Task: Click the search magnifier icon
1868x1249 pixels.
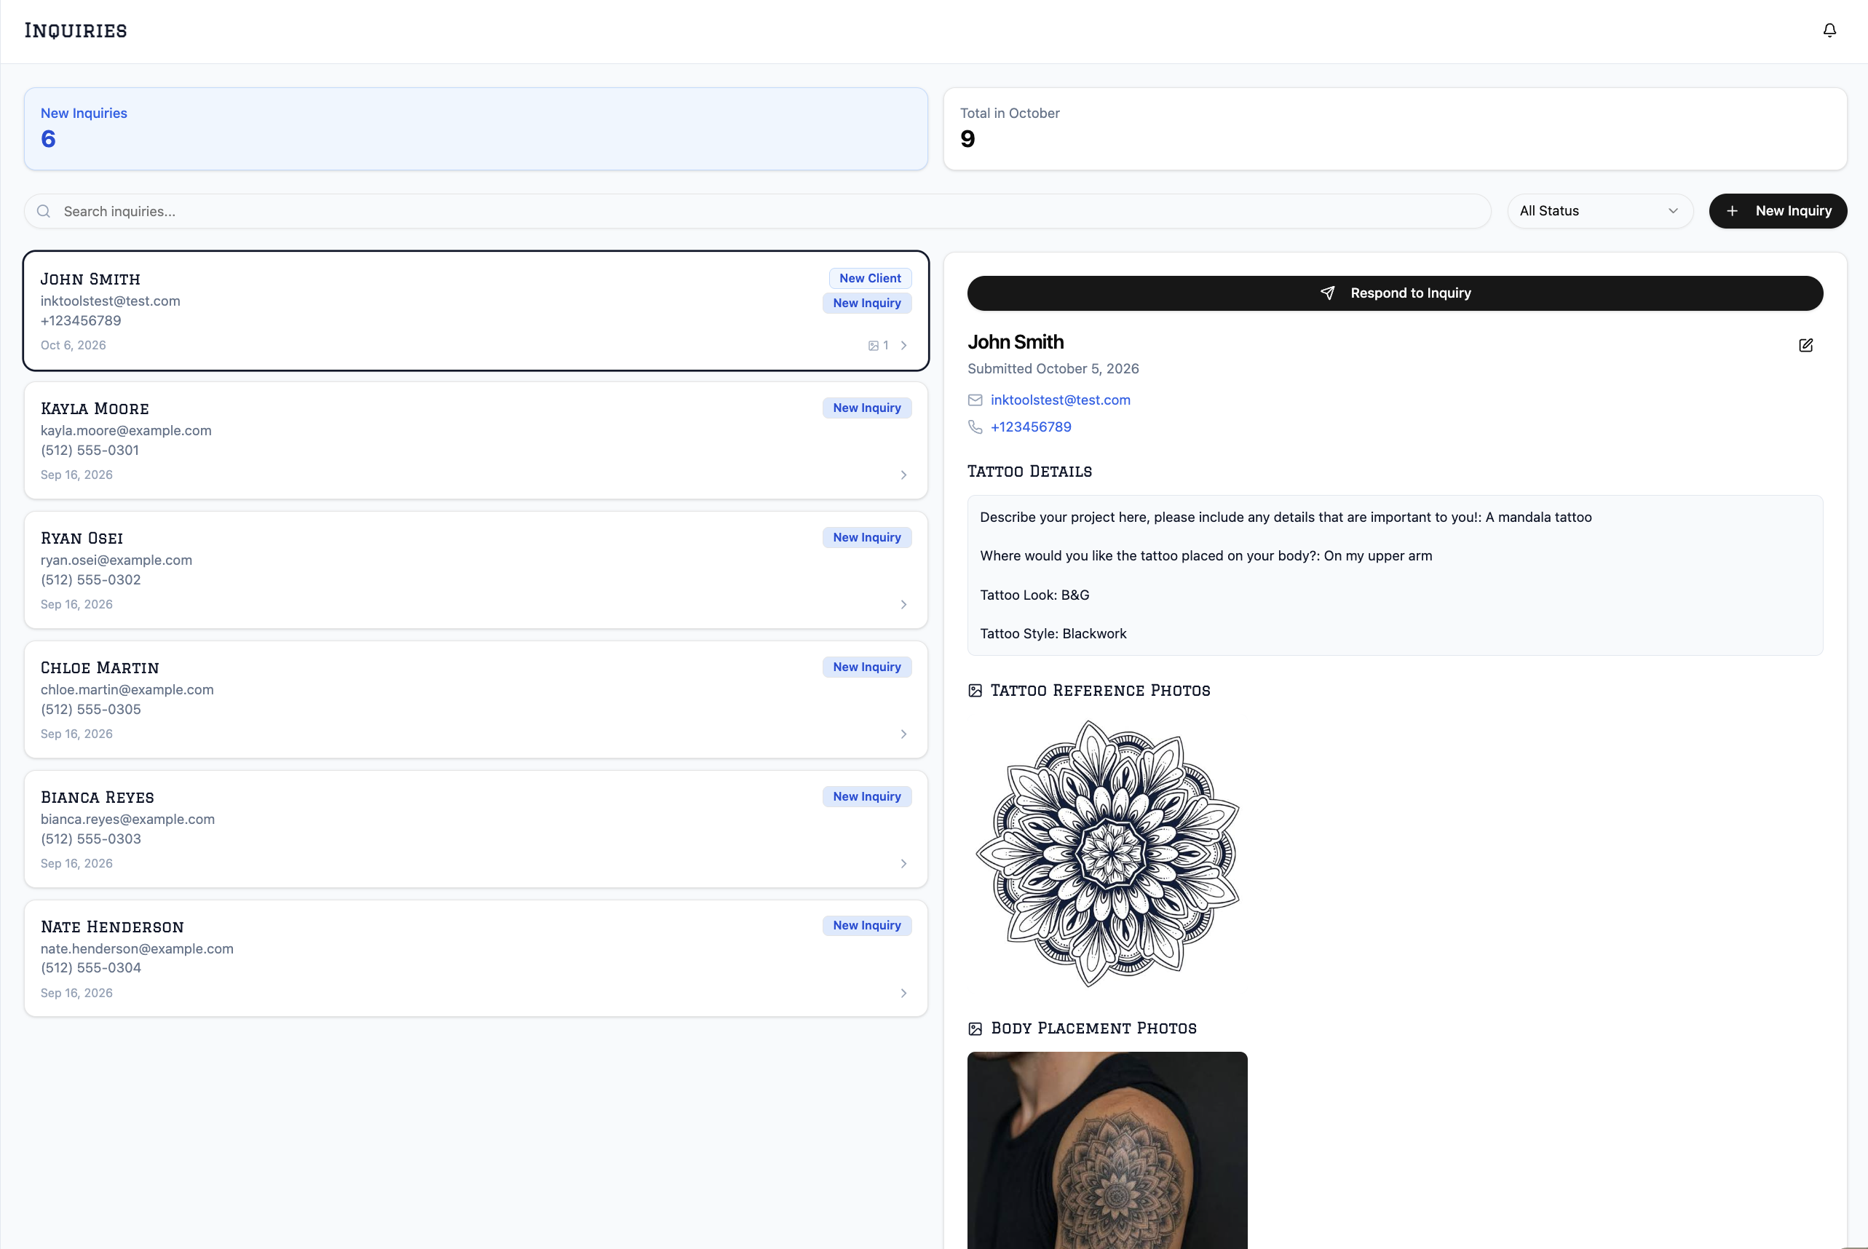Action: point(44,211)
